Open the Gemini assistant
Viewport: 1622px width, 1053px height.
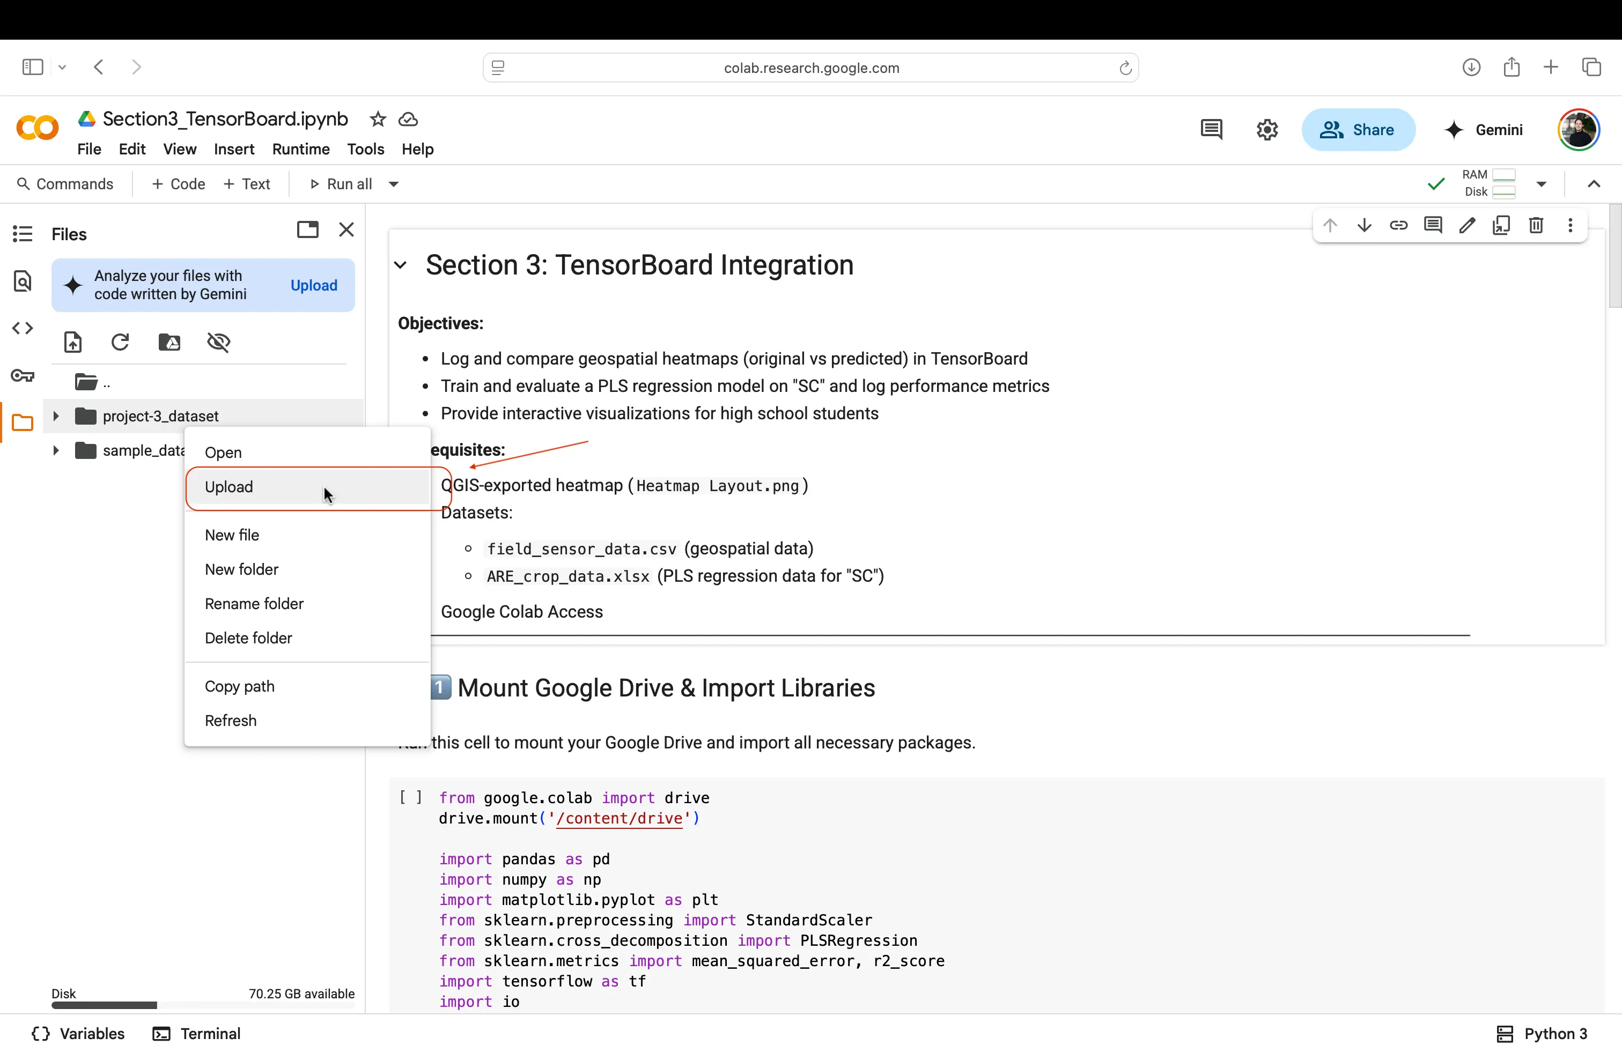1483,129
